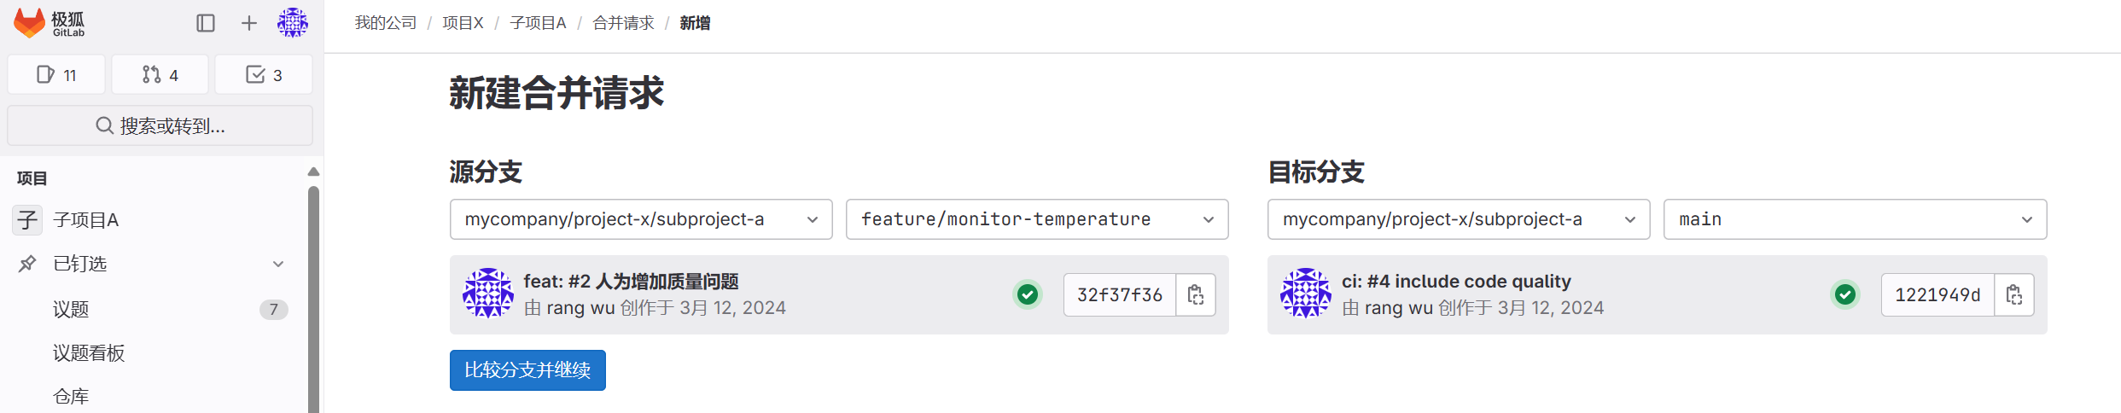
Task: Open 议题看板 in the sidebar
Action: pyautogui.click(x=89, y=353)
